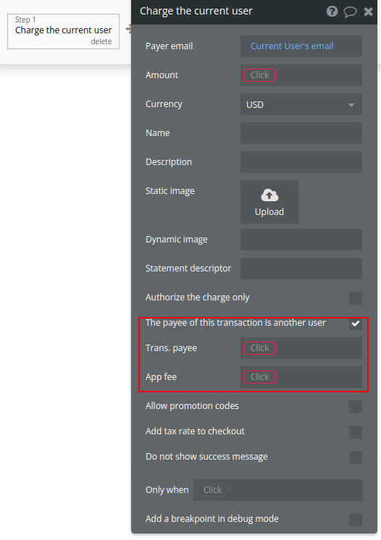Image resolution: width=381 pixels, height=540 pixels.
Task: Click the App fee expression field
Action: 301,377
